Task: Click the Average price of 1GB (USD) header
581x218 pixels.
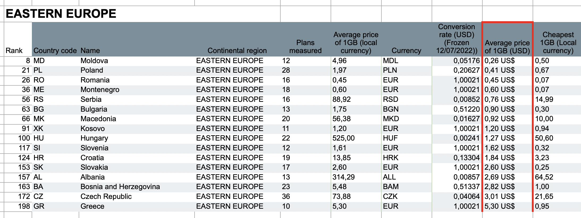Action: click(x=507, y=39)
